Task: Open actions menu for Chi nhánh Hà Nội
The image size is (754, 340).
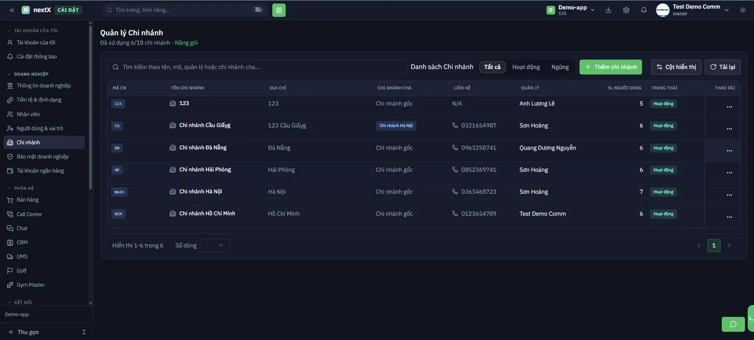Action: pos(729,195)
